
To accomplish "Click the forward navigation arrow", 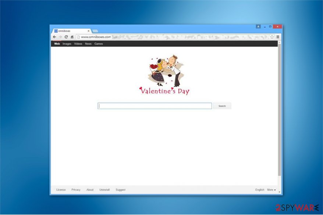I will point(60,37).
